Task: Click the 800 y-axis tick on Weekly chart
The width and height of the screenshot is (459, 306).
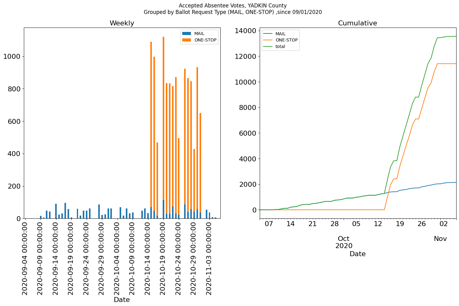Action: coord(14,89)
